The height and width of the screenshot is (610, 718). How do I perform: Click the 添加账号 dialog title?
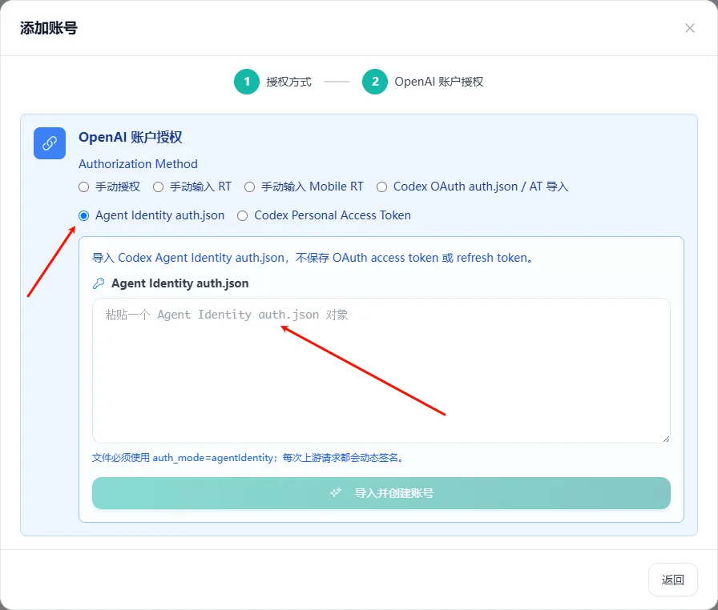[49, 28]
